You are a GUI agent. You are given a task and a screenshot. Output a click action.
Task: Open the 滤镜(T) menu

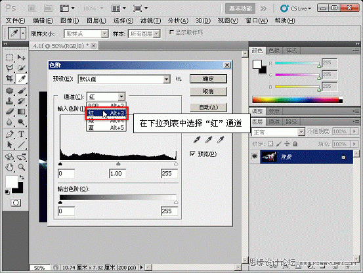pyautogui.click(x=151, y=20)
